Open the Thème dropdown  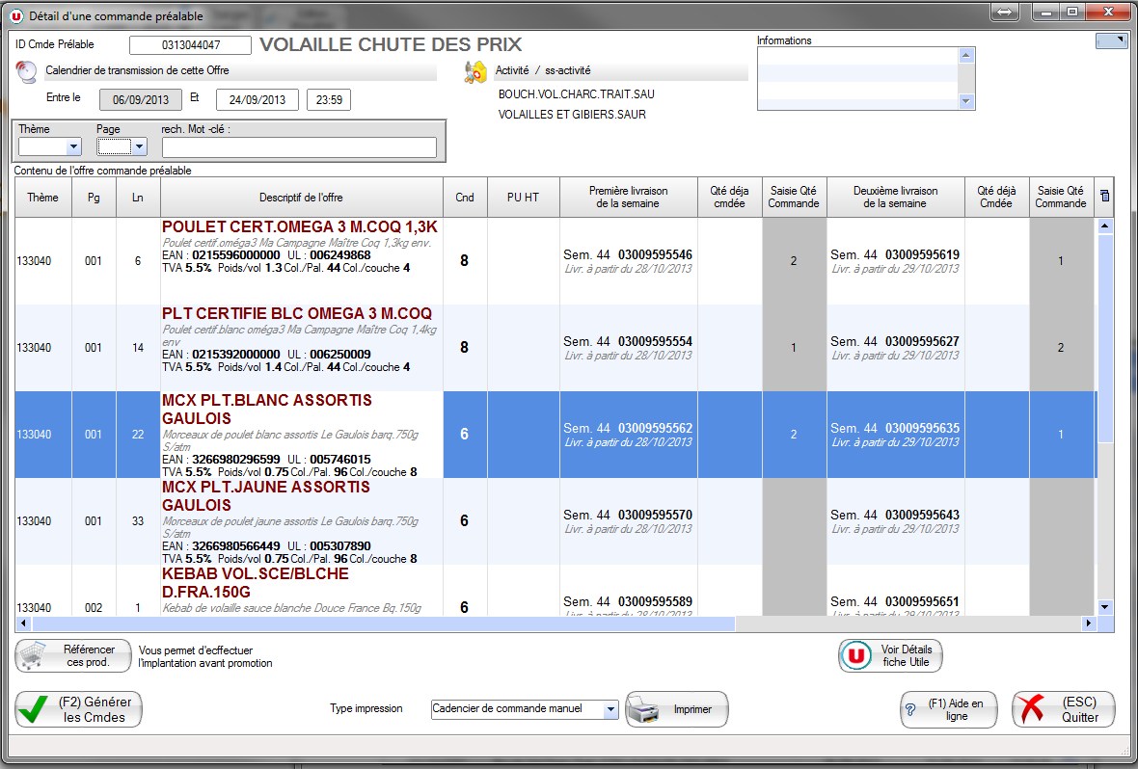point(73,147)
